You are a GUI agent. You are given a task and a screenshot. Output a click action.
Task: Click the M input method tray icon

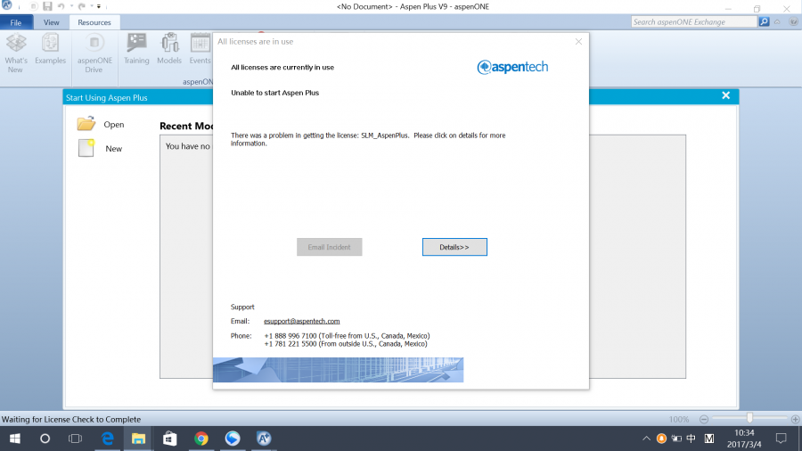(x=709, y=439)
